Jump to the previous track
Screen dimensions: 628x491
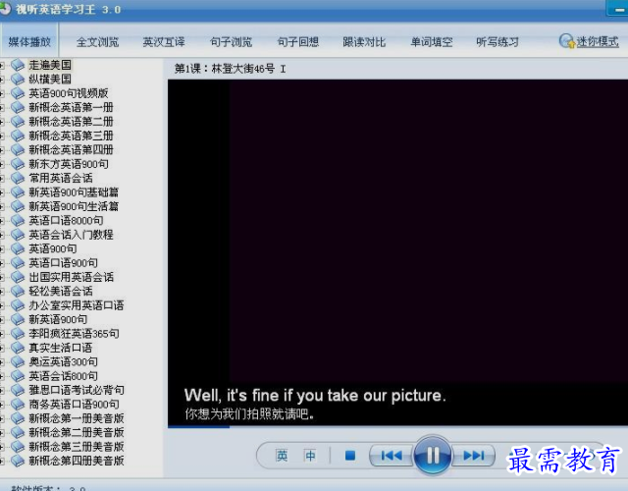click(x=391, y=456)
